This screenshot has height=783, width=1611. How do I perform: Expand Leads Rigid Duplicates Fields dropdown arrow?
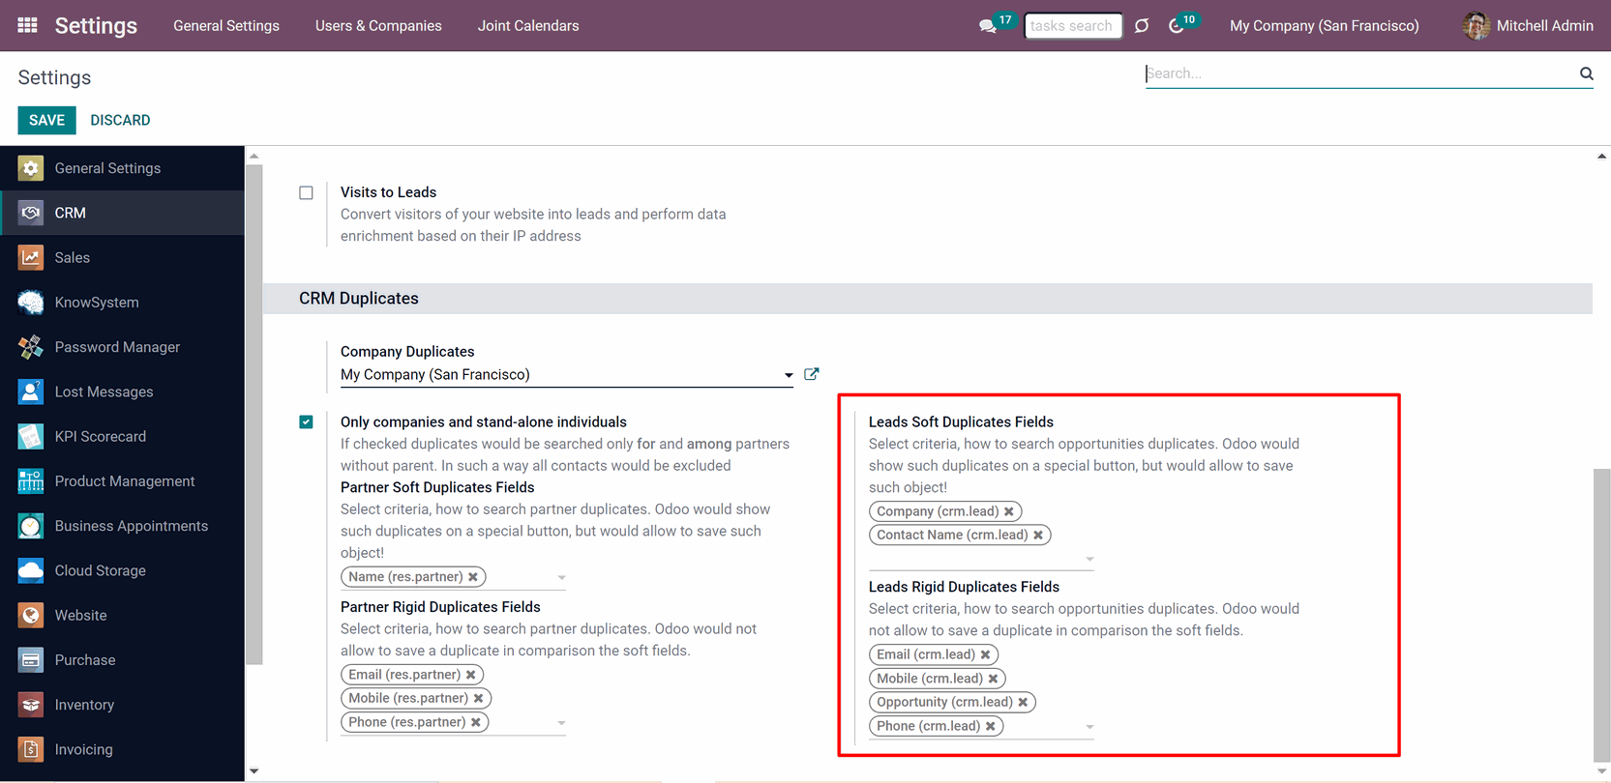tap(1089, 727)
